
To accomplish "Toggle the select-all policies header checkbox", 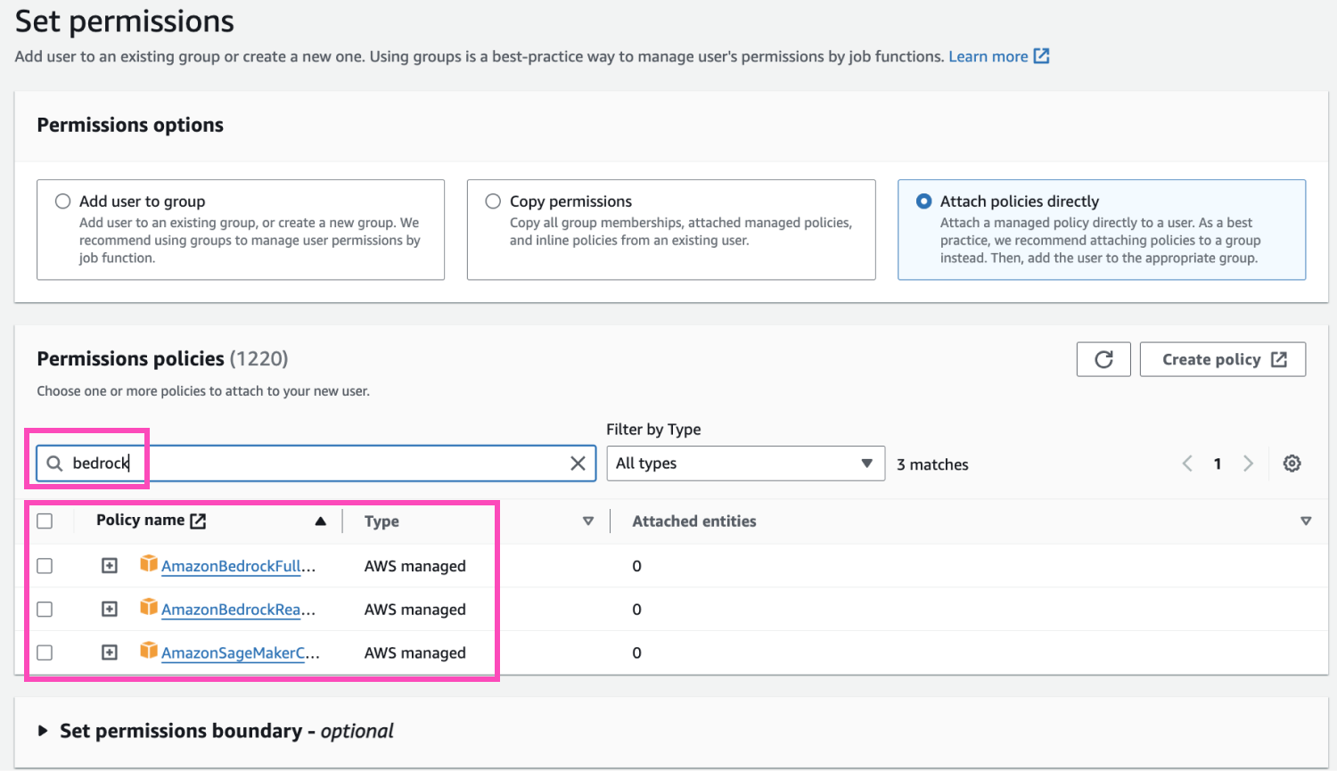I will point(45,521).
